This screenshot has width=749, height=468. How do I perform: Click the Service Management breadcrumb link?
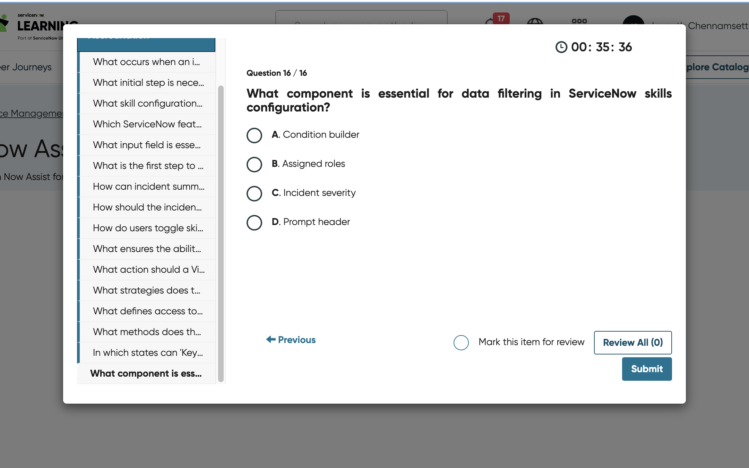(32, 114)
